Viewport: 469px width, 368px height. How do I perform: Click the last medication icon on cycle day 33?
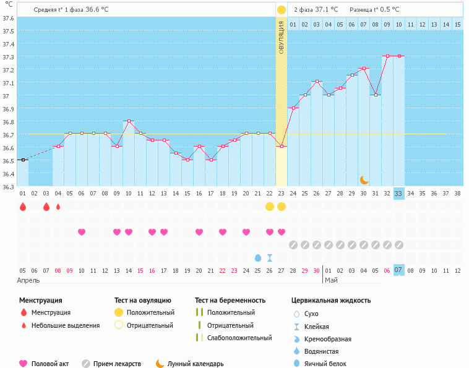tap(399, 244)
